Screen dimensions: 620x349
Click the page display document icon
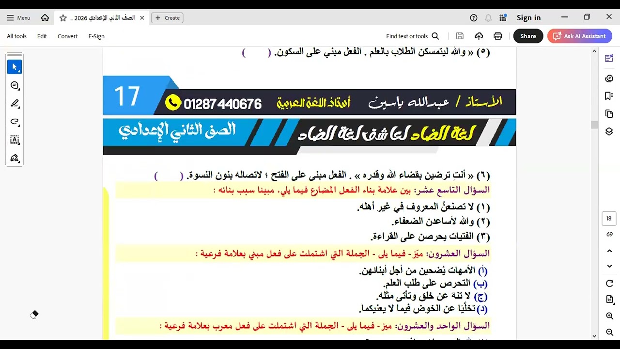tap(609, 300)
